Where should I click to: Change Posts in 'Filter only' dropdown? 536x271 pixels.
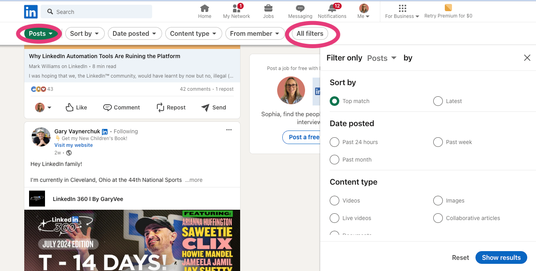click(x=381, y=58)
